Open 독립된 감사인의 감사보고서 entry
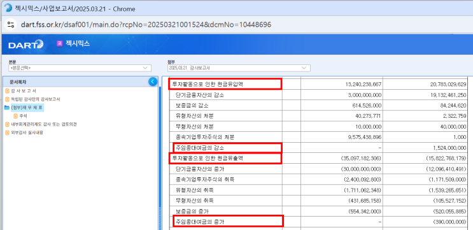This screenshot has width=473, height=230. pos(36,99)
